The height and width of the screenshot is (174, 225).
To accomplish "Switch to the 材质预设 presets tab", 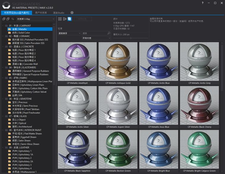I will tap(17, 13).
